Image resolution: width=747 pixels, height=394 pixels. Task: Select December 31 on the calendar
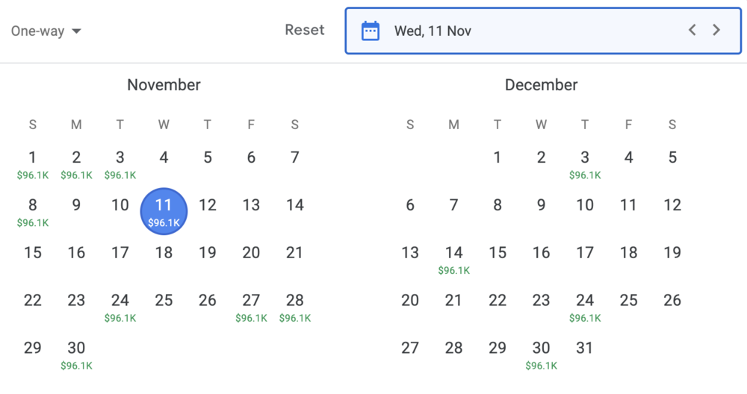pyautogui.click(x=585, y=348)
